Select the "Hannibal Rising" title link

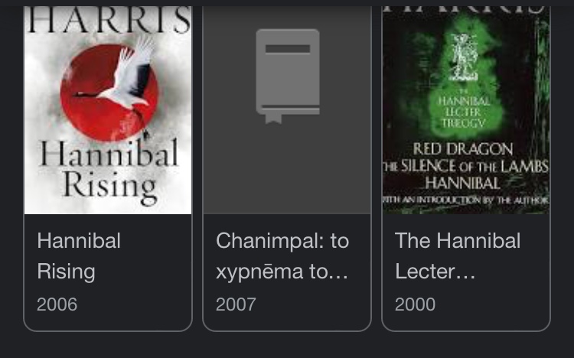[x=79, y=255]
